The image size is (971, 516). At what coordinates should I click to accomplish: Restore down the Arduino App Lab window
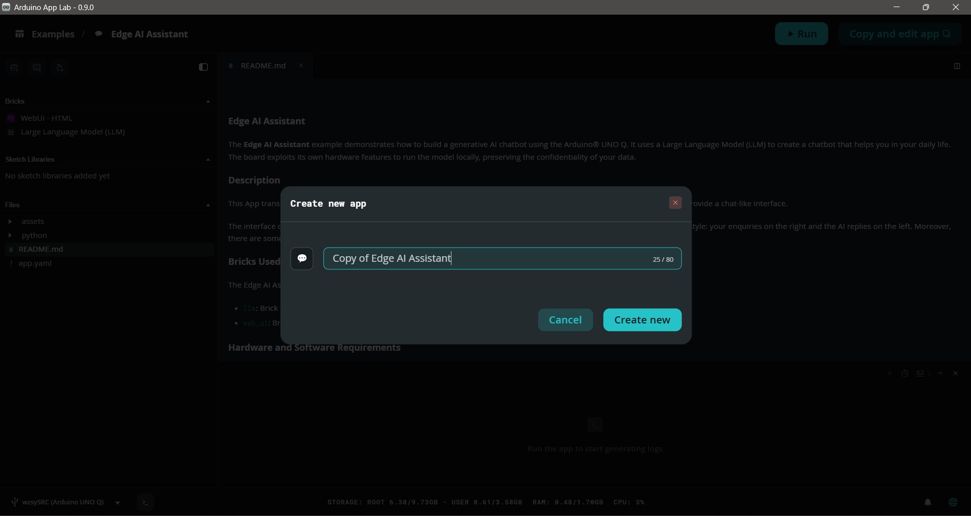point(926,7)
